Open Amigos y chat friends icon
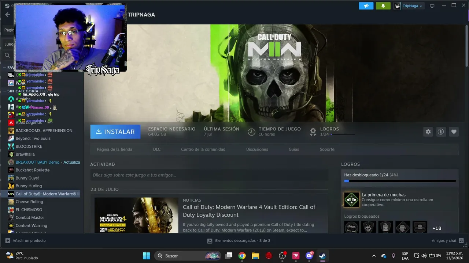Image resolution: width=469 pixels, height=263 pixels. click(x=461, y=241)
